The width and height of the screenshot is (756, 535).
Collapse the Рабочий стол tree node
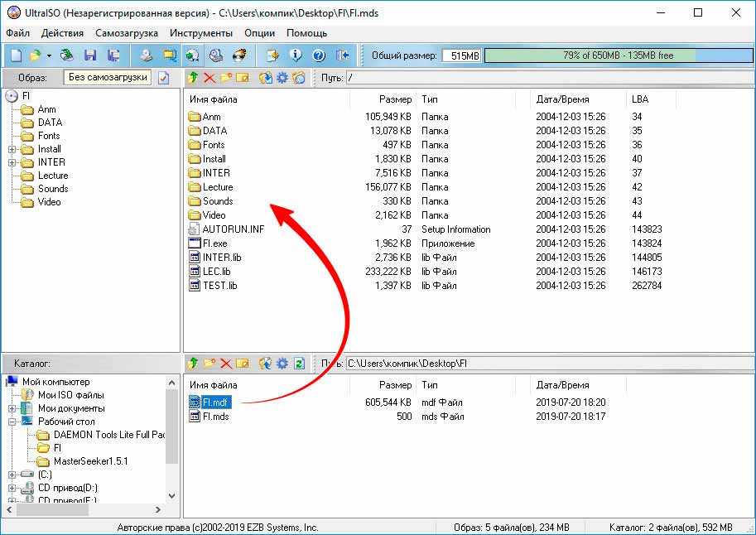coord(12,422)
